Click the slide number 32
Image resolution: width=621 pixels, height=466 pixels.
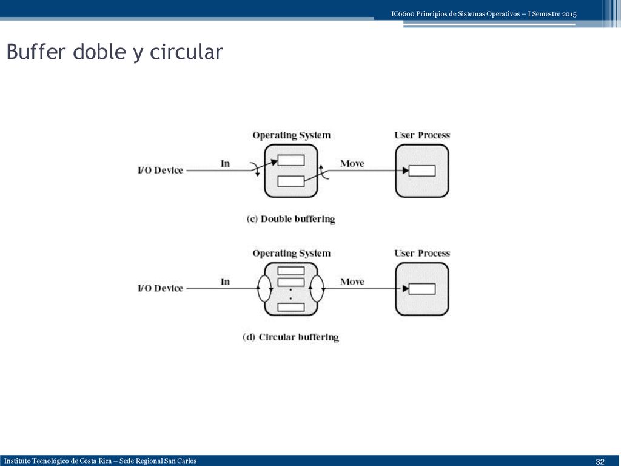tap(600, 461)
